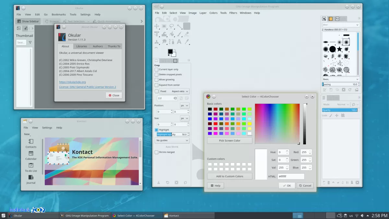Toggle Show Sidebar in Okular toolbar
The width and height of the screenshot is (389, 219).
28,21
